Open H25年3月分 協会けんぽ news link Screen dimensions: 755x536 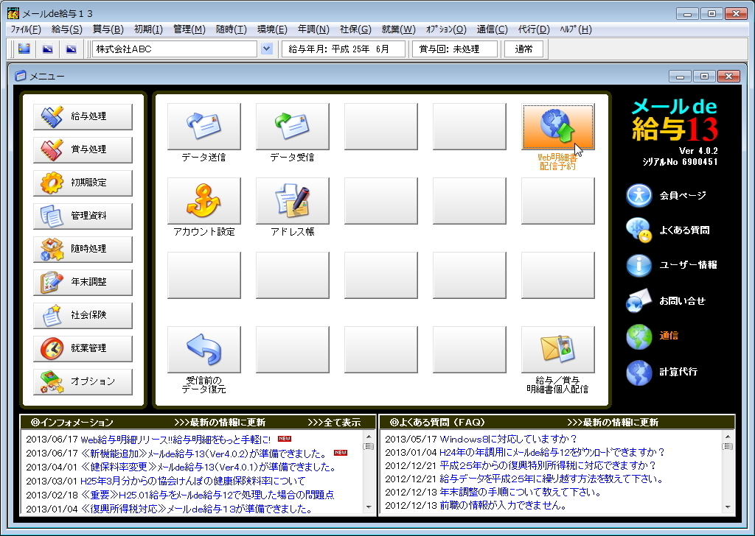pos(192,482)
